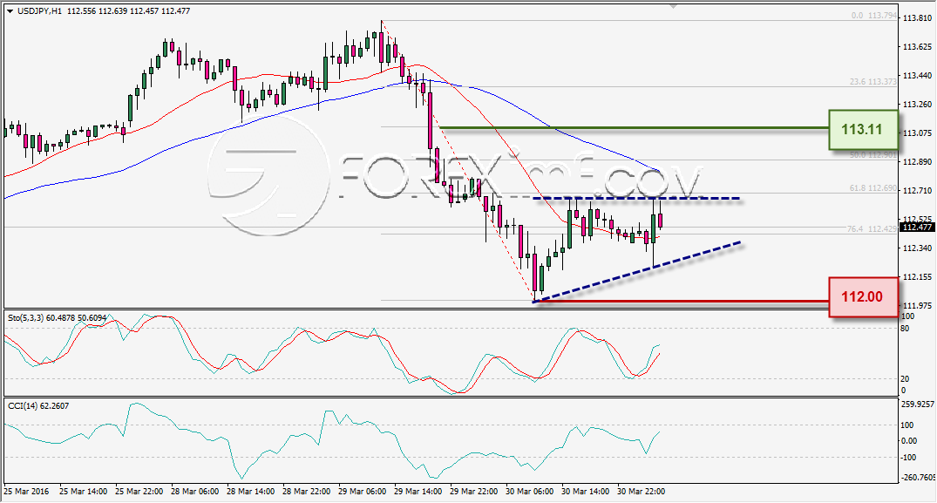Viewport: 937px width, 503px height.
Task: Click the 113.260 price scale value
Action: (x=917, y=104)
